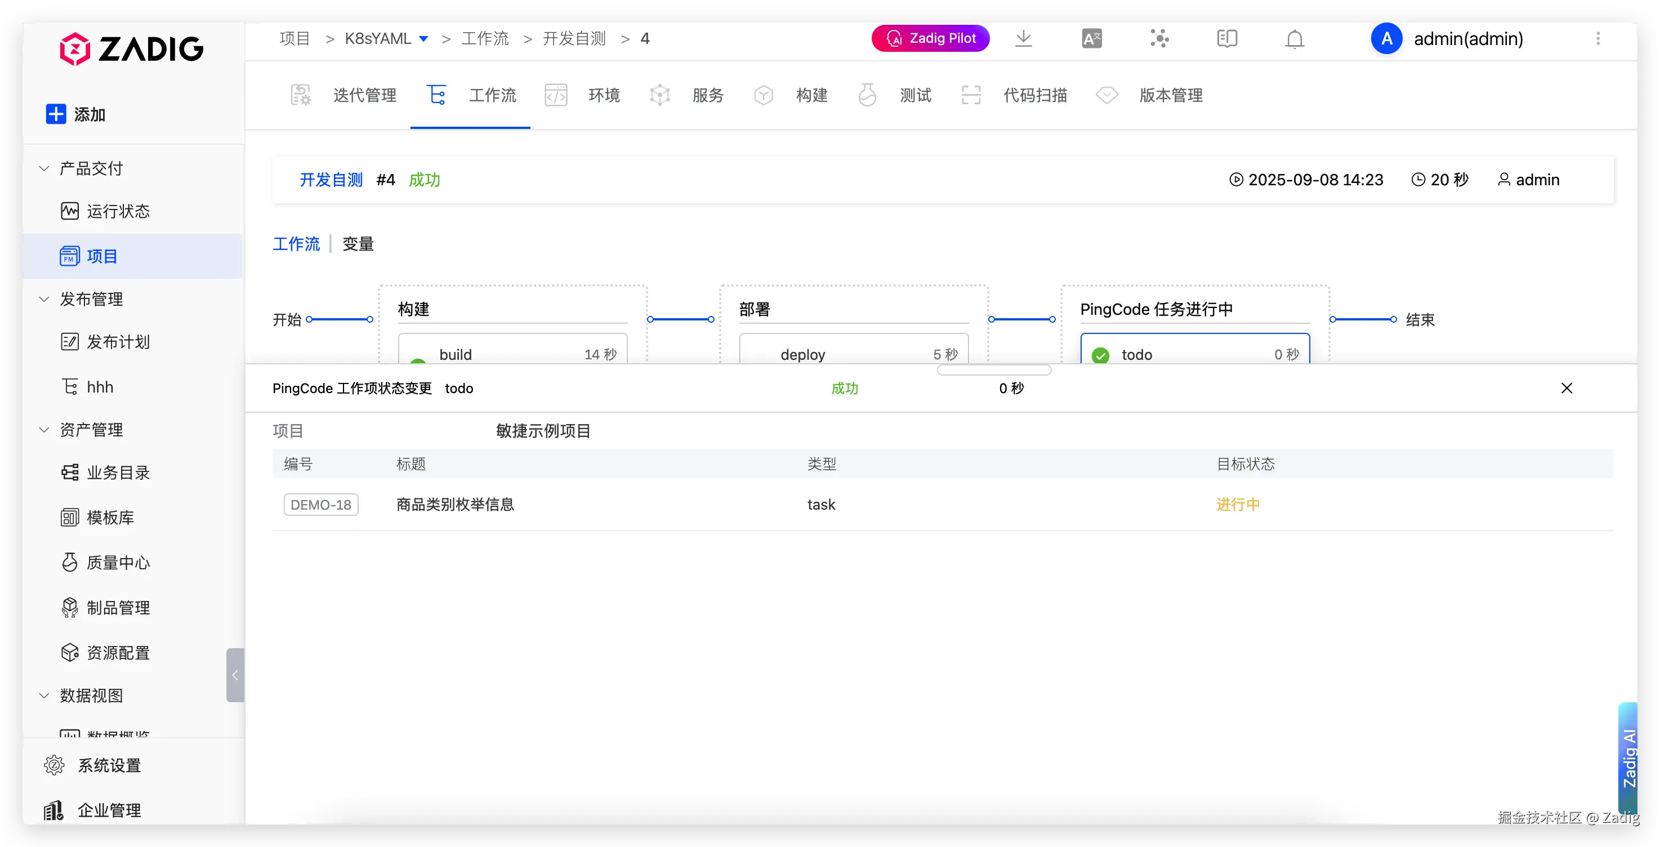Collapse the 产品交付 section chevron

click(44, 169)
